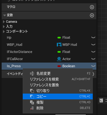Click the Actor type label

tap(66, 59)
